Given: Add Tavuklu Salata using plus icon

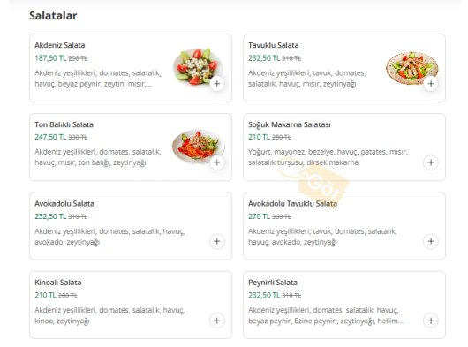Looking at the screenshot, I should [x=431, y=84].
